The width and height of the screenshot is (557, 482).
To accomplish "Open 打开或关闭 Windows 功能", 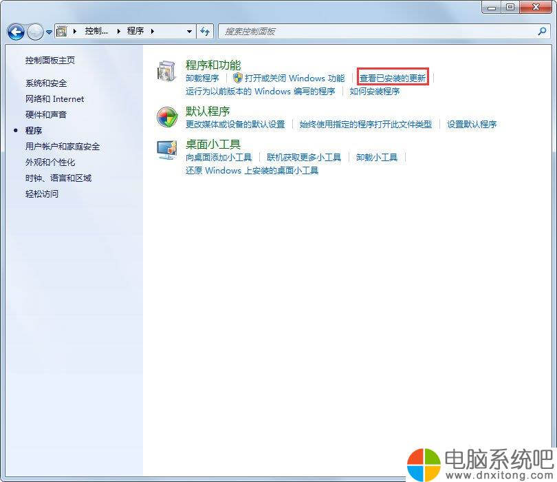I will pos(295,78).
